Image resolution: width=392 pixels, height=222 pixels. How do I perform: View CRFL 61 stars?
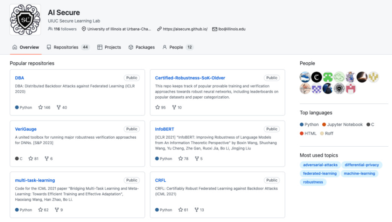pyautogui.click(x=183, y=210)
